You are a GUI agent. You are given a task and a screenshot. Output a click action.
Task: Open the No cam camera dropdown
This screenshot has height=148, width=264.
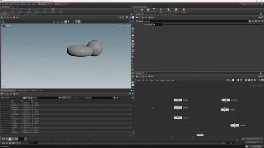click(127, 25)
